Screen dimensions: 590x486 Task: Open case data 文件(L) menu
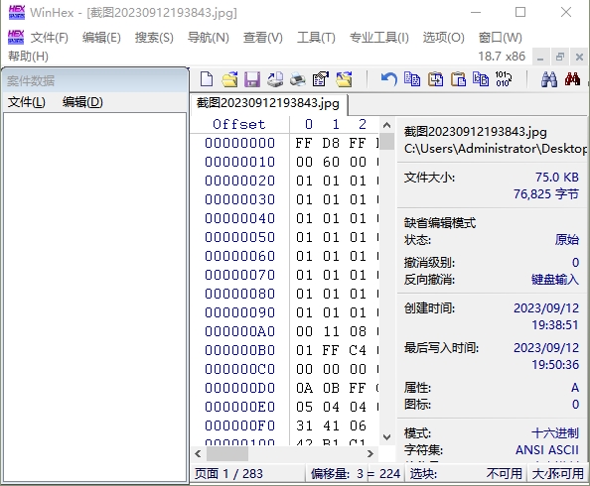point(27,102)
